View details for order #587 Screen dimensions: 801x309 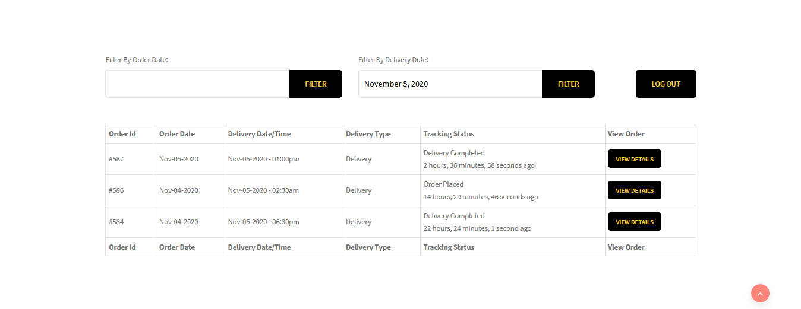tap(634, 159)
